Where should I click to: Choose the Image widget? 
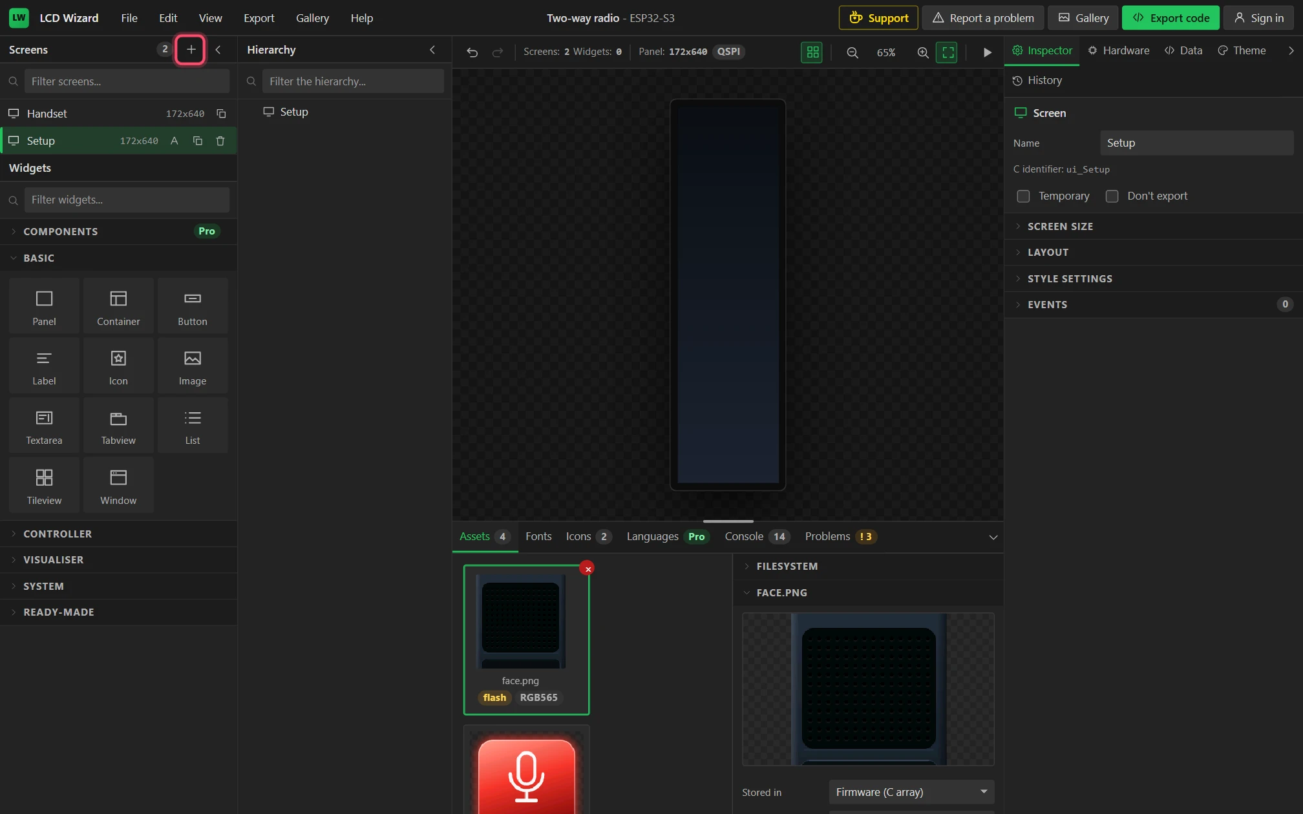(193, 366)
